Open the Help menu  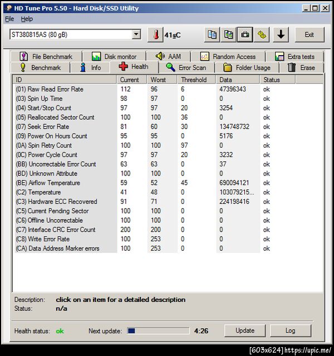point(27,19)
